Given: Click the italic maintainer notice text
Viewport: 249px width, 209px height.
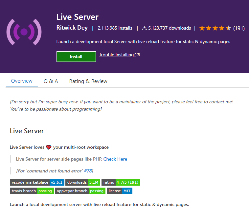Looking at the screenshot, I should [122, 105].
